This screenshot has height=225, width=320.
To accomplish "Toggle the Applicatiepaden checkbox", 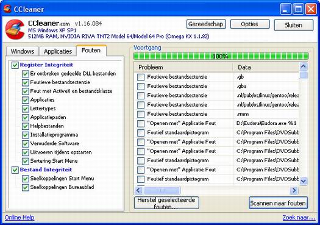I will (x=25, y=118).
